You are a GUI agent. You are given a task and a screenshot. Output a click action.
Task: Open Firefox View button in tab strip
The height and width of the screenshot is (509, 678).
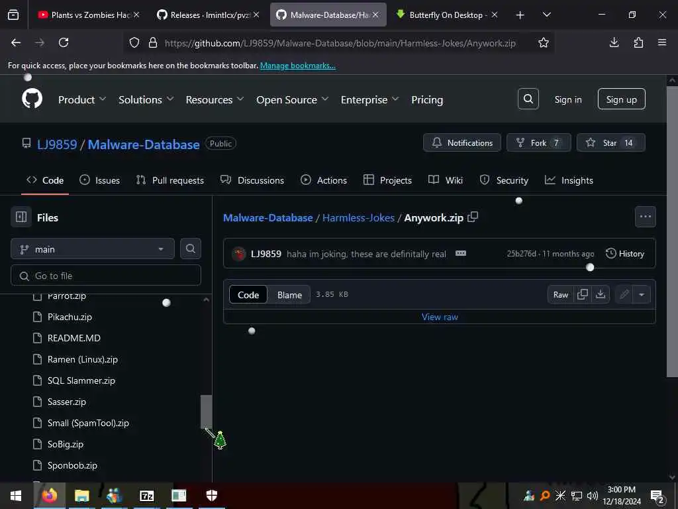coord(13,15)
